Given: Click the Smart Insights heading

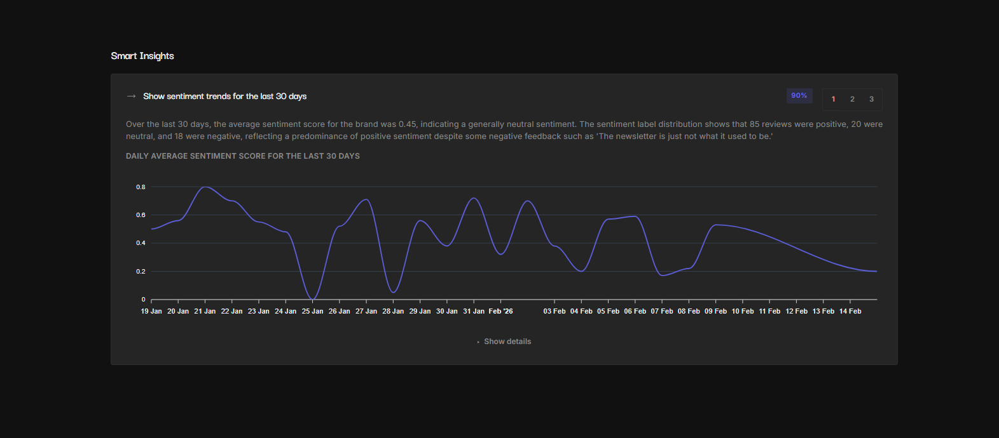Looking at the screenshot, I should click(x=142, y=56).
